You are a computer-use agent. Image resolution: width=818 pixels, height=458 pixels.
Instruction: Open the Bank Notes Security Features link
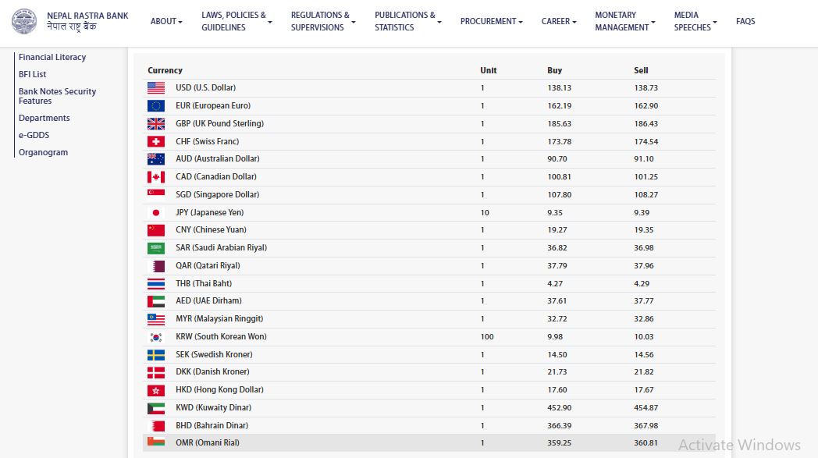(x=57, y=96)
